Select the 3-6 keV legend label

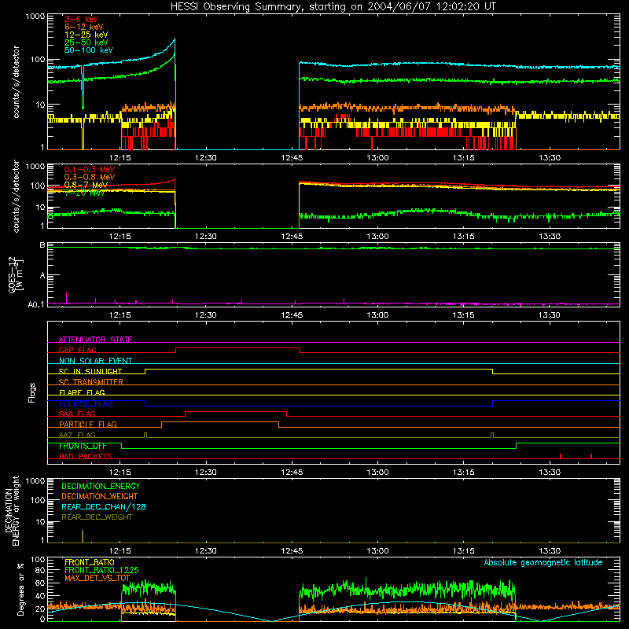click(x=82, y=19)
